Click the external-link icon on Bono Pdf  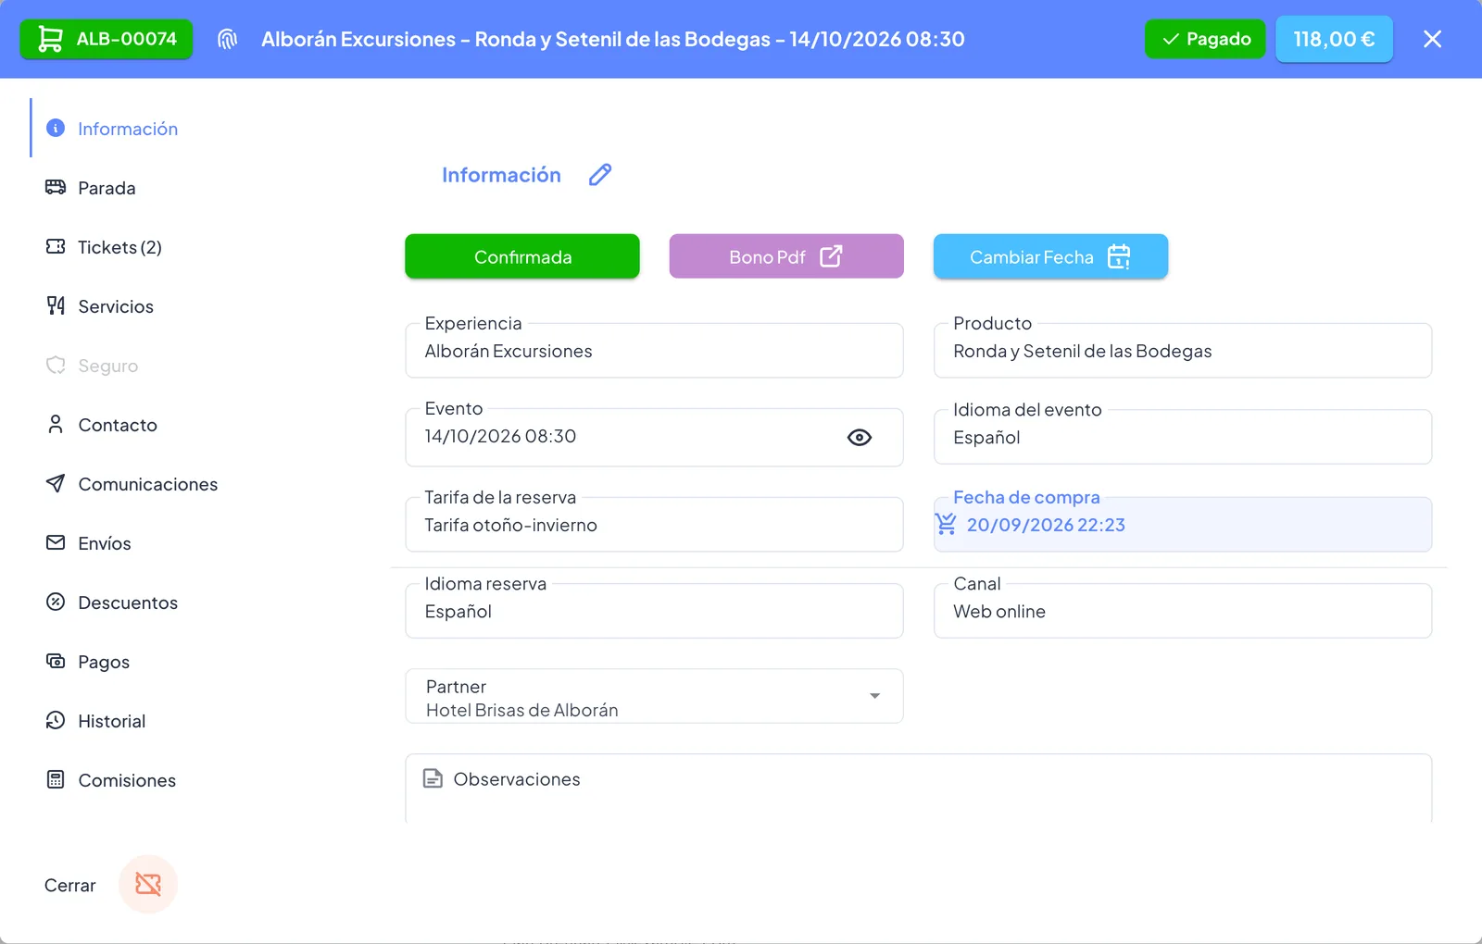pyautogui.click(x=831, y=256)
